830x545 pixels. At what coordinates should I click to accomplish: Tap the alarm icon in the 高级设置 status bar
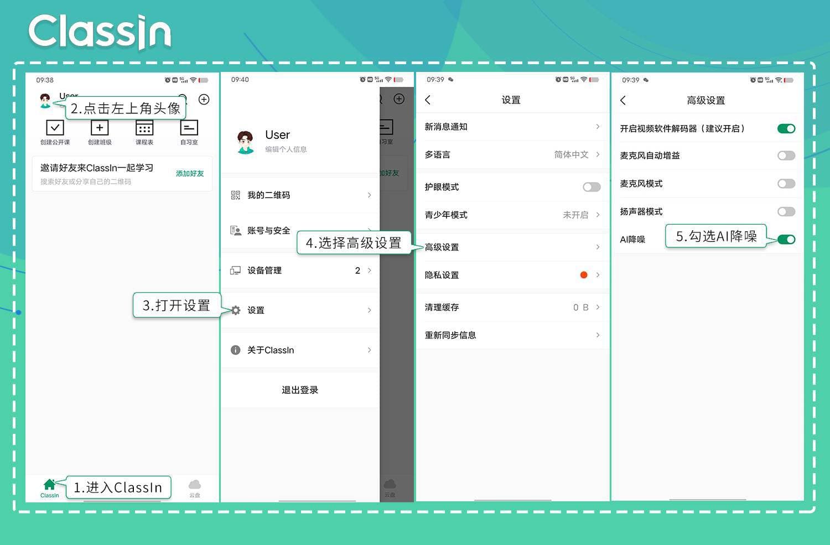[x=753, y=80]
